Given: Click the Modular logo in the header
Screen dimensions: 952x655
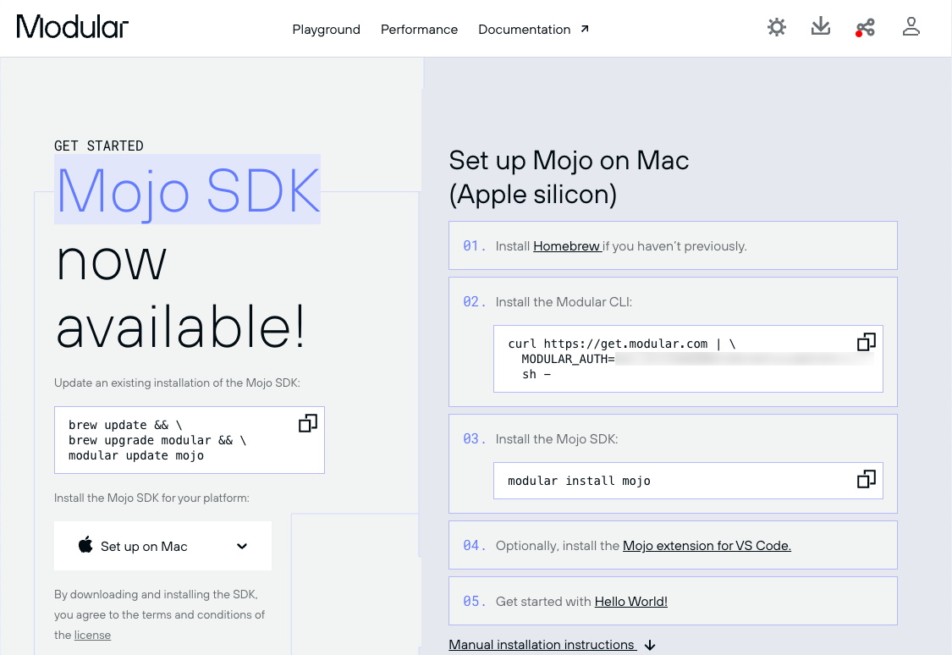Looking at the screenshot, I should point(72,26).
